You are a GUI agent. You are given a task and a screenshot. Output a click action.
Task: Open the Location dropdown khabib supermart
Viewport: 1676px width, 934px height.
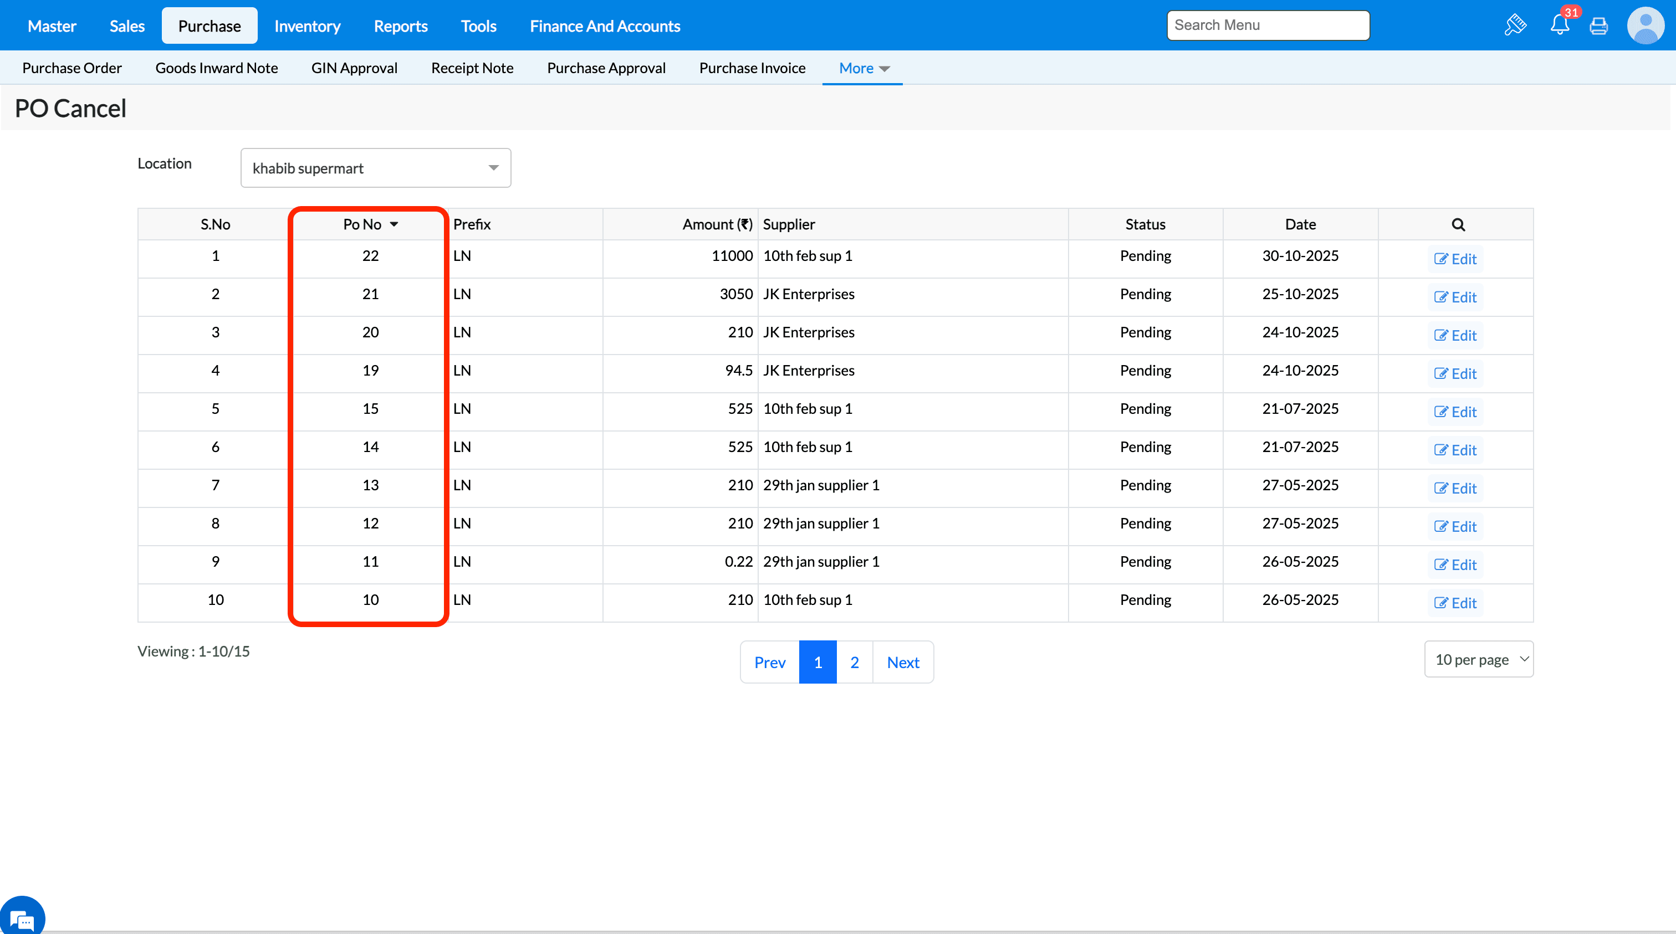coord(375,168)
